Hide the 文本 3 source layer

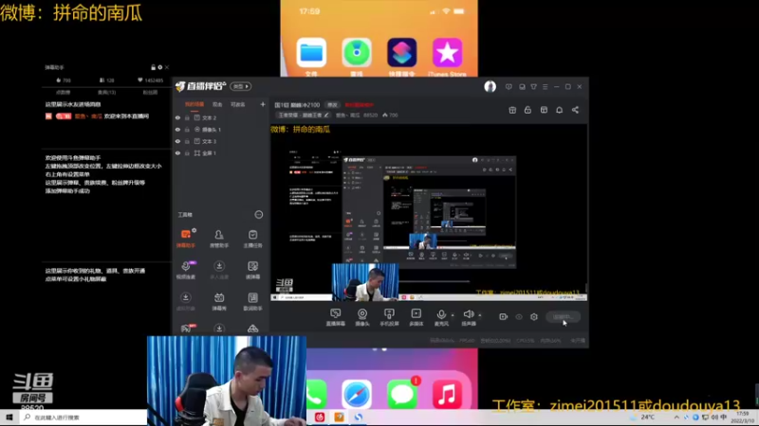click(x=177, y=141)
